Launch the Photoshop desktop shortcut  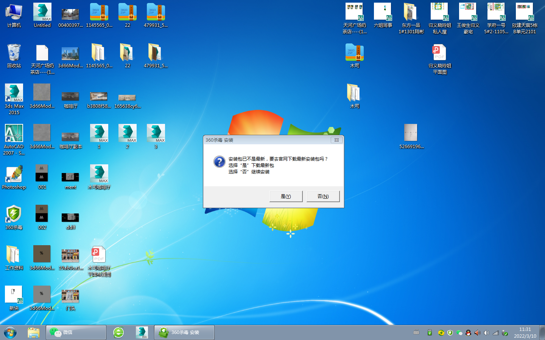(x=14, y=174)
